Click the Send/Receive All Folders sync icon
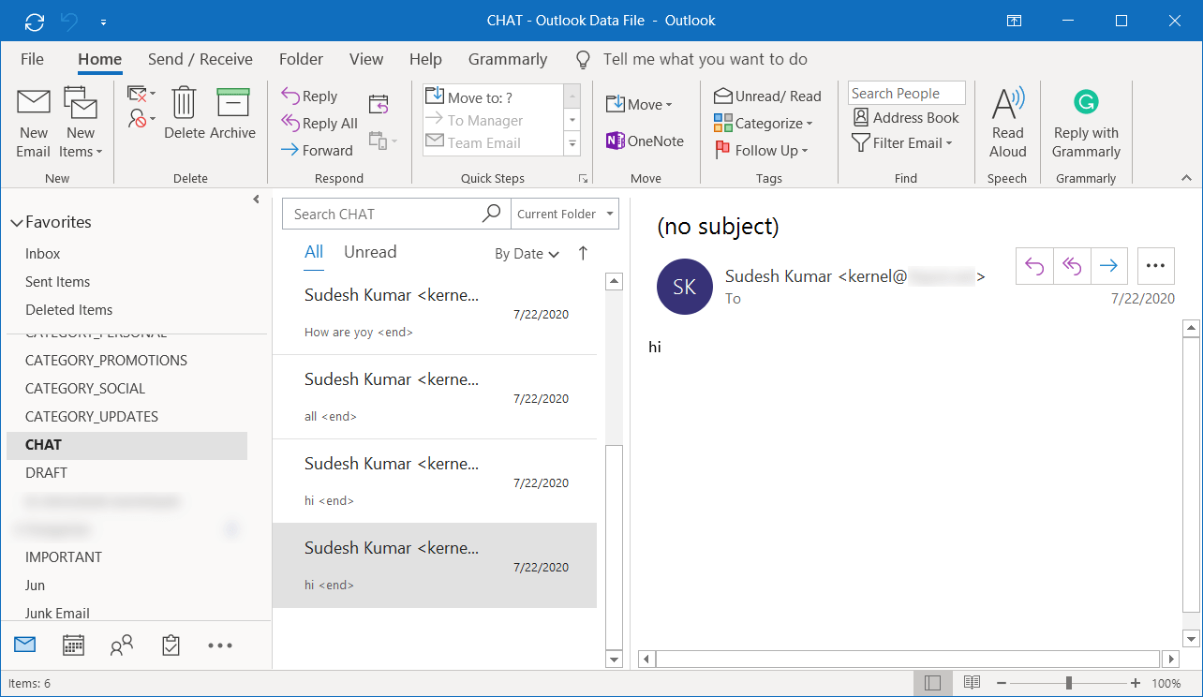The height and width of the screenshot is (697, 1203). (35, 21)
